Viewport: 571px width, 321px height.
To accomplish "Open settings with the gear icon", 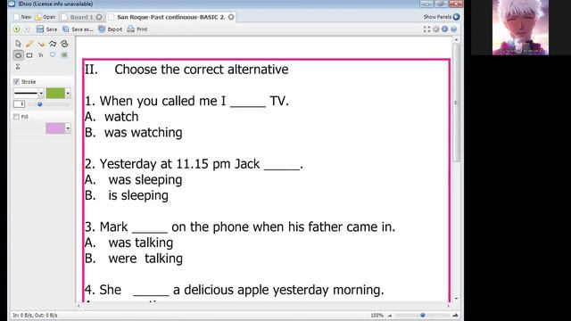I will (x=436, y=29).
